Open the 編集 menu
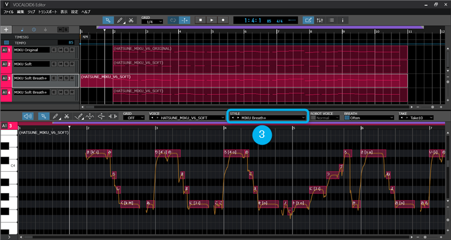The width and height of the screenshot is (451, 240). [x=20, y=12]
